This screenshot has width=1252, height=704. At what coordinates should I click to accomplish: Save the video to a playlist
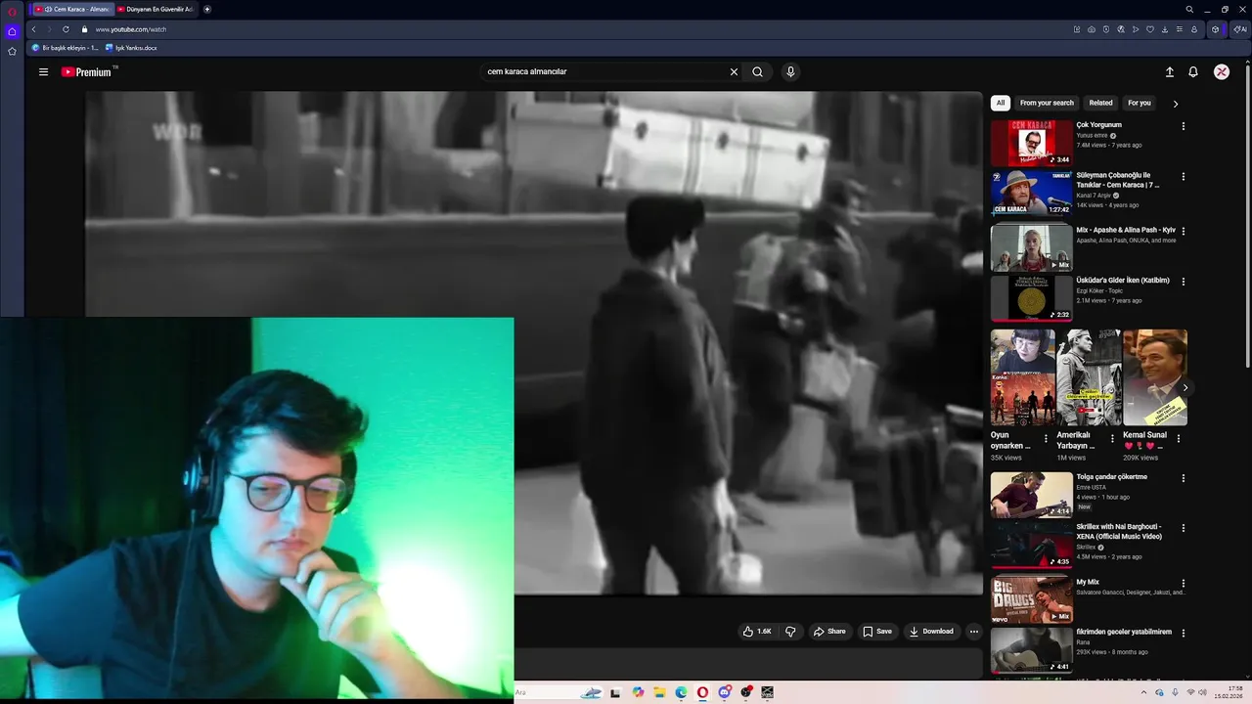click(x=877, y=632)
